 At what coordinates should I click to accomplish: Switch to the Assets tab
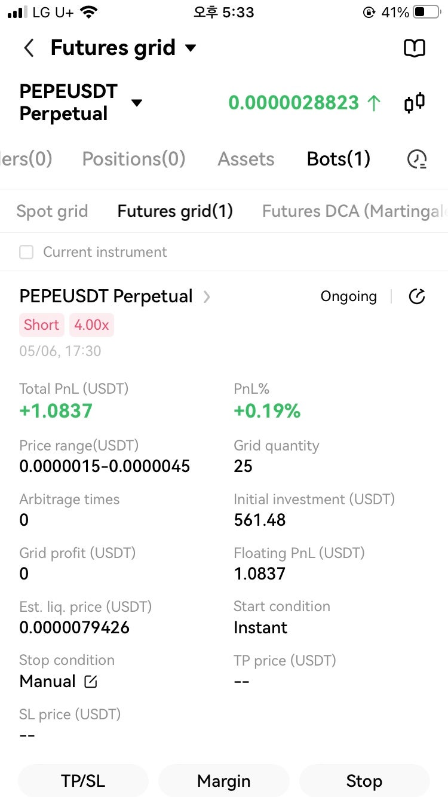pyautogui.click(x=246, y=159)
